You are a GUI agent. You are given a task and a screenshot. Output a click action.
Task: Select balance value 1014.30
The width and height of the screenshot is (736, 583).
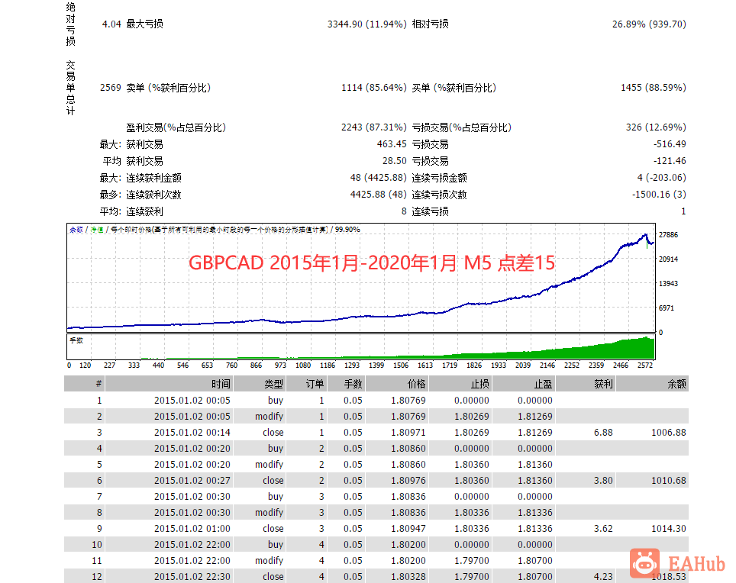[x=669, y=529]
